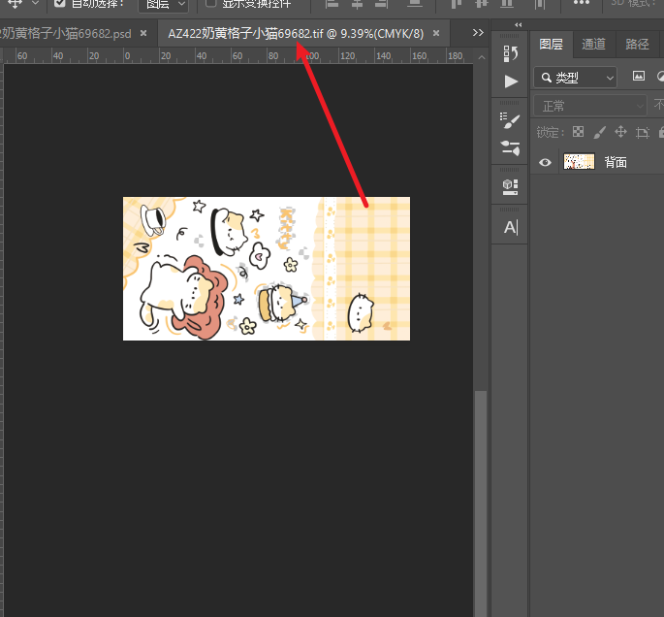Viewport: 664px width, 617px height.
Task: Close the AZ422奶黄格子小猫69682.tif tab
Action: click(x=436, y=33)
